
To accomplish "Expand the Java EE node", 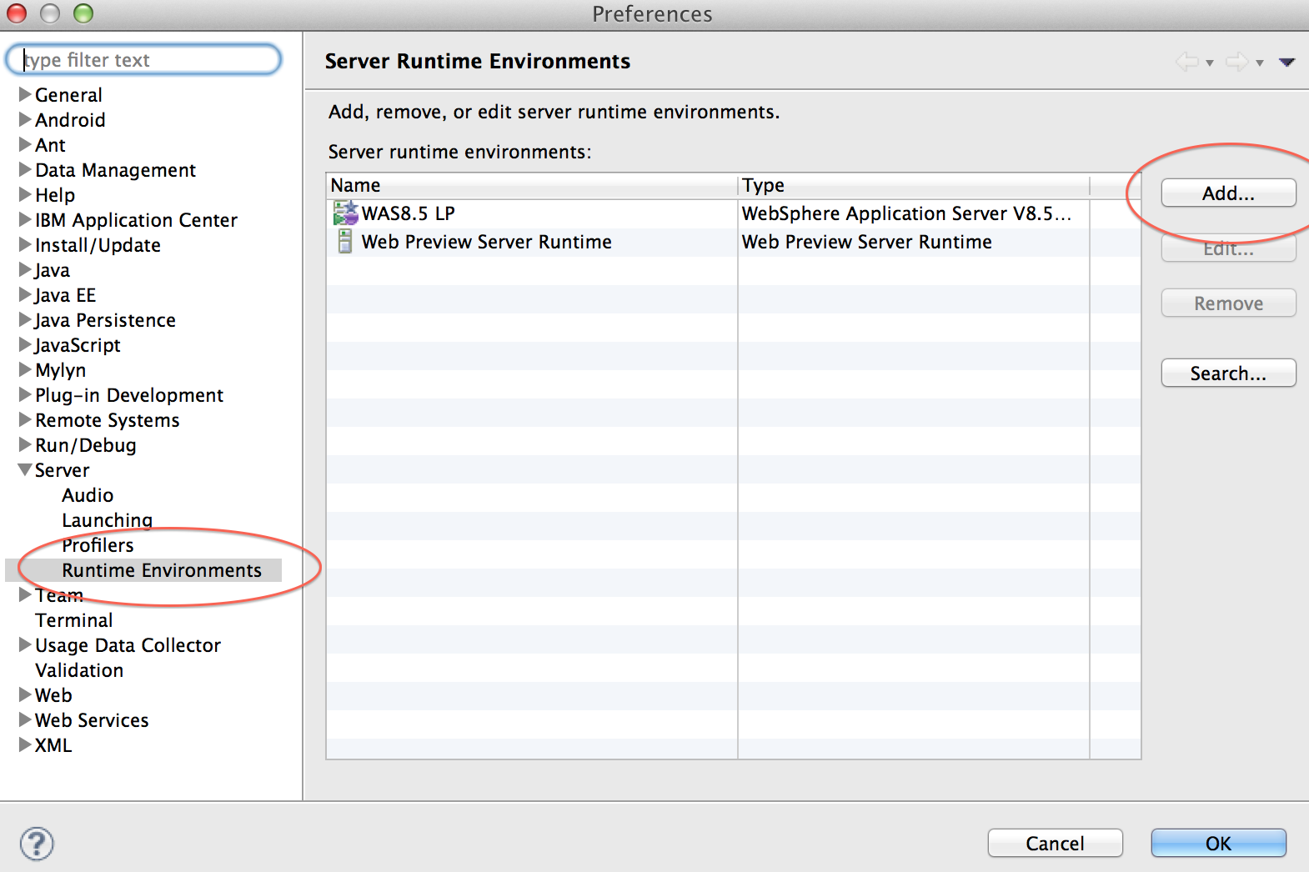I will point(25,294).
